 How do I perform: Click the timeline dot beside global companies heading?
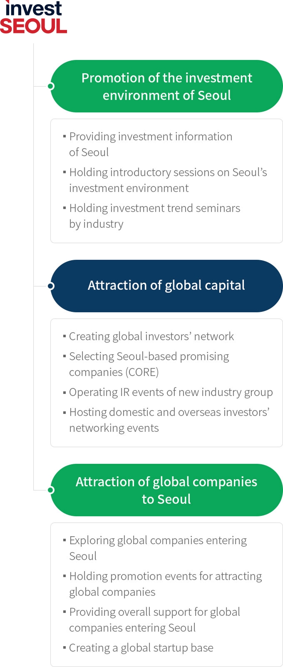point(51,490)
